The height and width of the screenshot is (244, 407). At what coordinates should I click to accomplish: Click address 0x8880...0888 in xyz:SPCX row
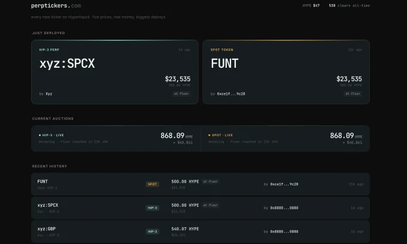point(284,208)
